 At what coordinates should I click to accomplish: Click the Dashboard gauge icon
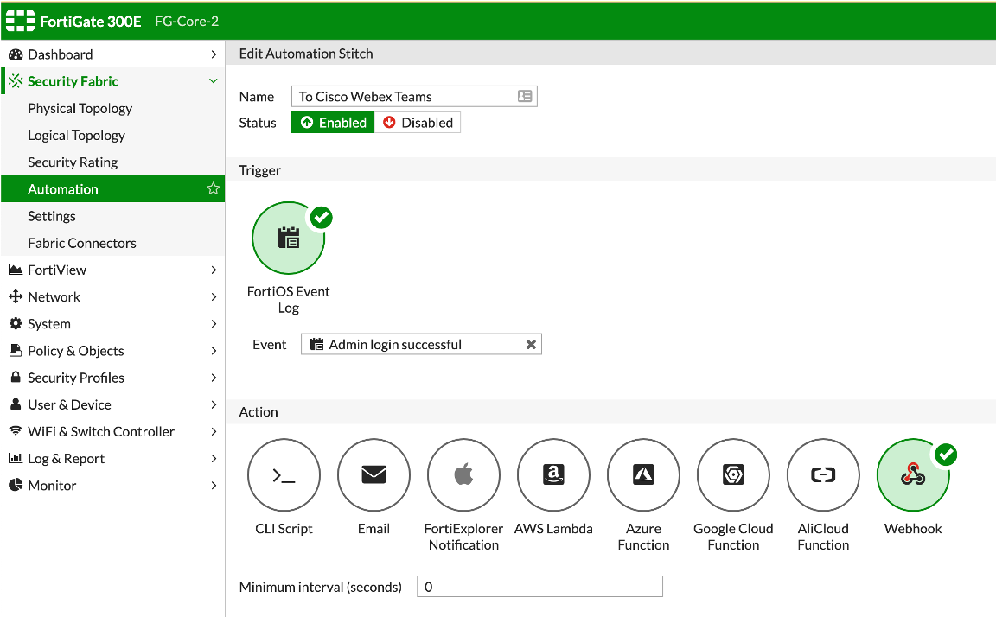coord(16,54)
